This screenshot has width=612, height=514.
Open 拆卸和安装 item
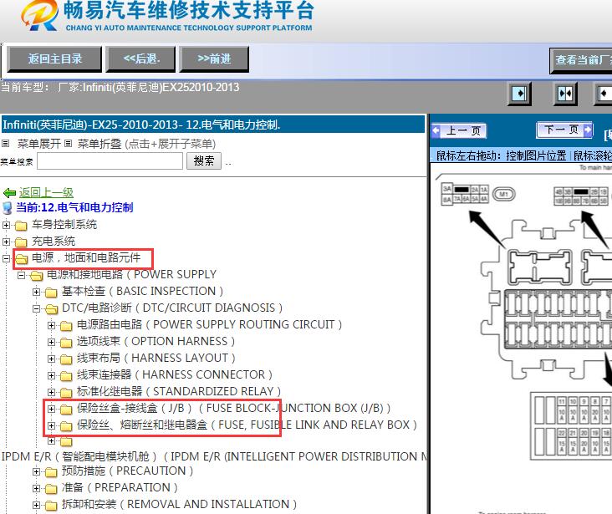[179, 505]
